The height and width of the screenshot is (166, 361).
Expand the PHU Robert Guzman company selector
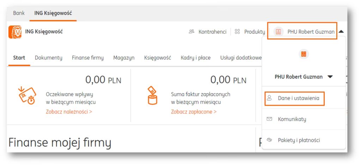tap(330, 77)
